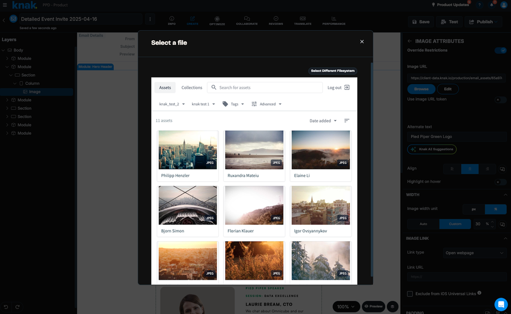Focus the Search for assets field

[265, 88]
